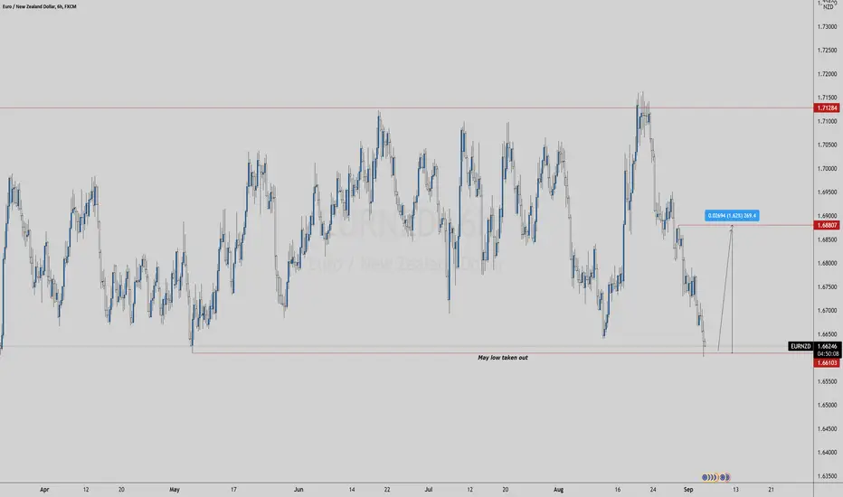Click the Aug label on the time axis

tap(559, 490)
